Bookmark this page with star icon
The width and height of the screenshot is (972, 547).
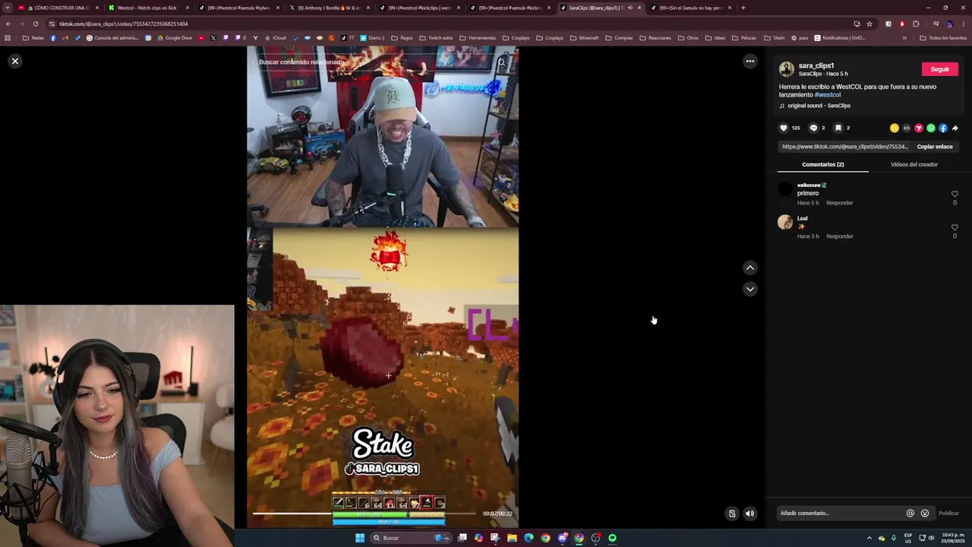(869, 24)
